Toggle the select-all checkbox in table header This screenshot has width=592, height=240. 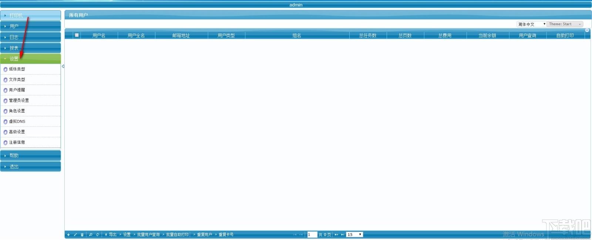point(77,35)
